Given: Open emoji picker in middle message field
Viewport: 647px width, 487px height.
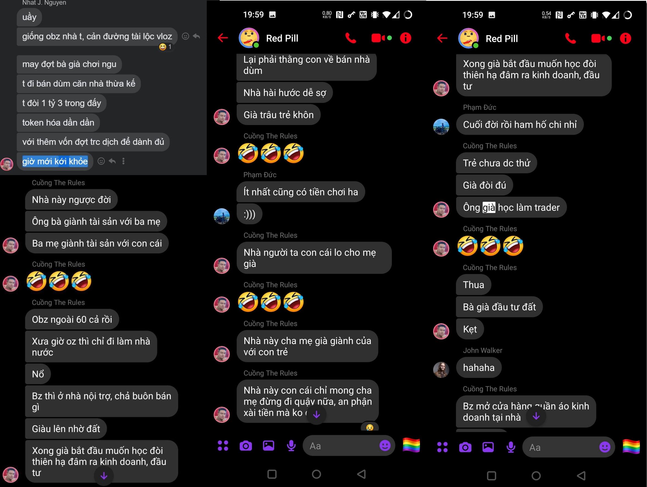Looking at the screenshot, I should 385,446.
